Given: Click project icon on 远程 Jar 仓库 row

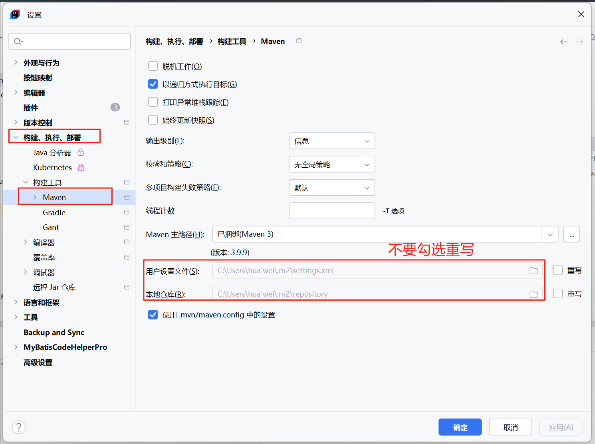Looking at the screenshot, I should [127, 287].
